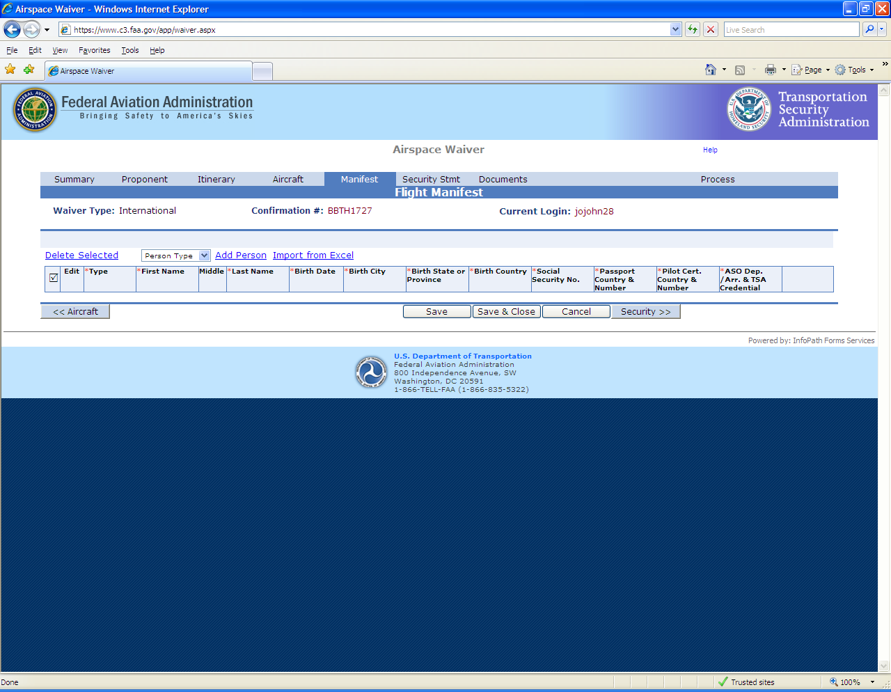Click the Powered by InfoPath Forms Services text
The image size is (891, 692).
[x=812, y=340]
